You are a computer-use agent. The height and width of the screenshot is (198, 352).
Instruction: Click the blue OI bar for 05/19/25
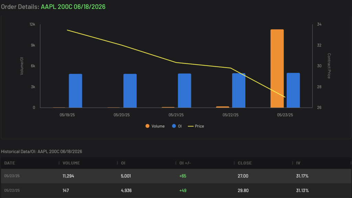point(75,91)
